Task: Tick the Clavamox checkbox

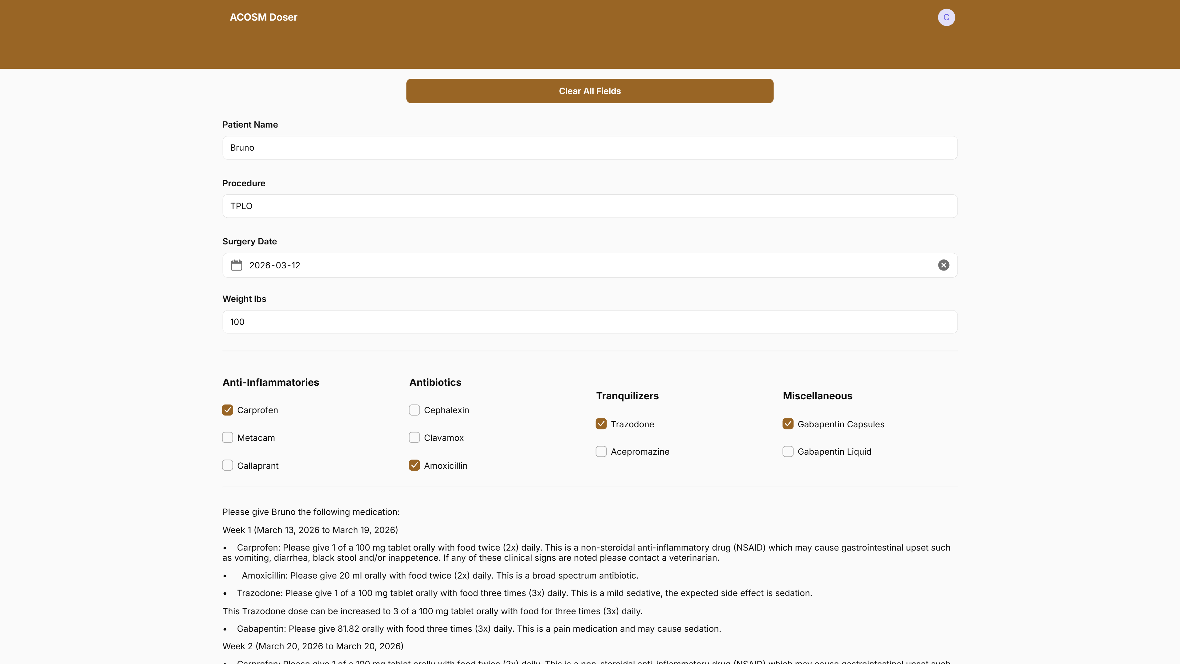Action: (x=415, y=438)
